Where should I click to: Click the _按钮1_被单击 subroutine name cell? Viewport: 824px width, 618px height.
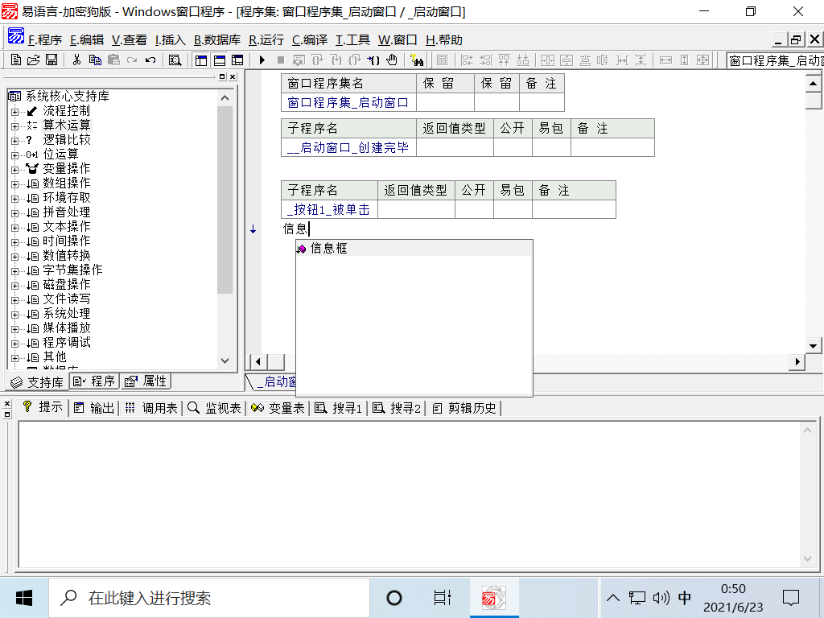(x=329, y=209)
